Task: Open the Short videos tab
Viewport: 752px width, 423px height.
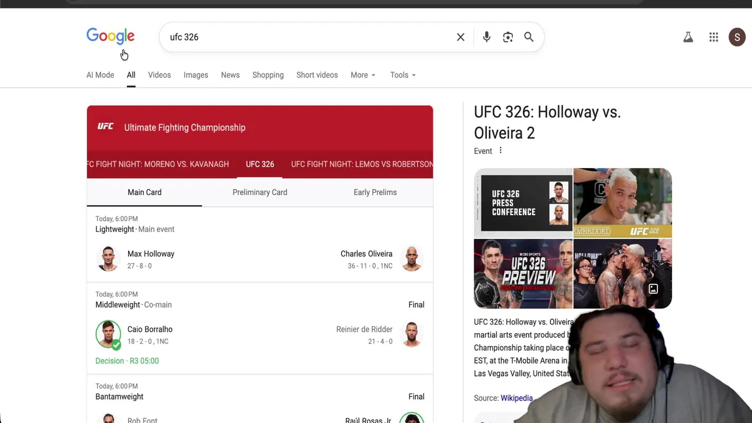Action: point(317,75)
